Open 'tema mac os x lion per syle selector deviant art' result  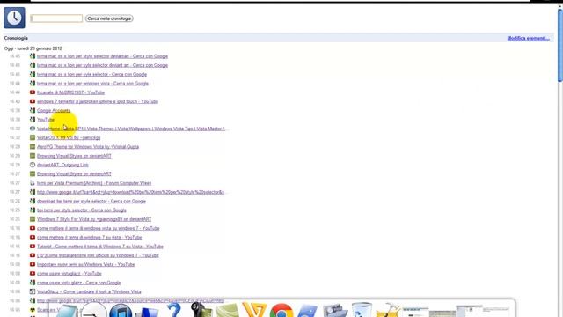(102, 65)
